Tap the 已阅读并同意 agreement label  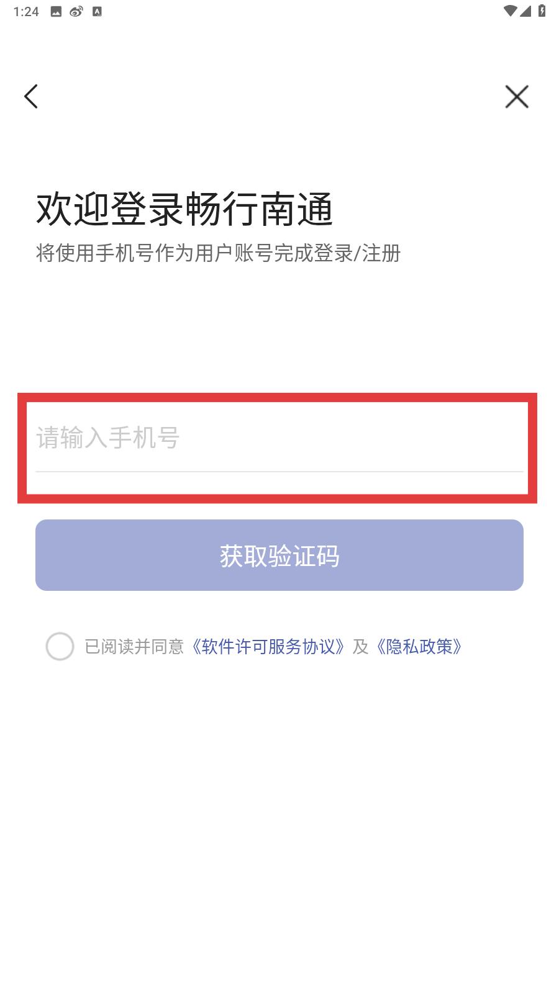click(134, 647)
